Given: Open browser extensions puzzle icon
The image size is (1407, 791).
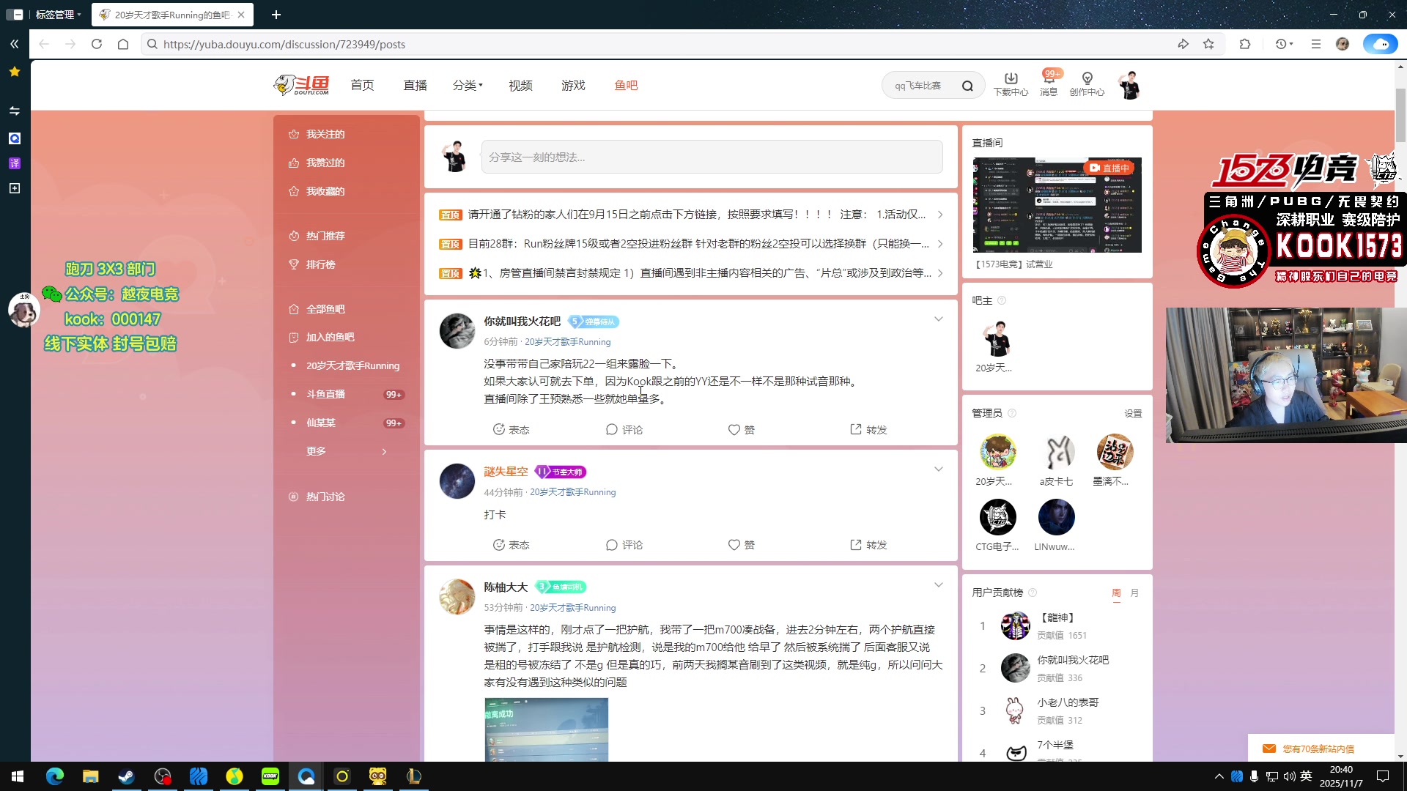Looking at the screenshot, I should click(x=1245, y=44).
